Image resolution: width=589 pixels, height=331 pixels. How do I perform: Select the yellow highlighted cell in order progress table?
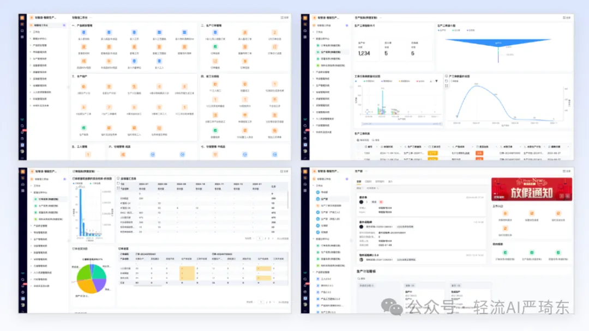pos(187,273)
